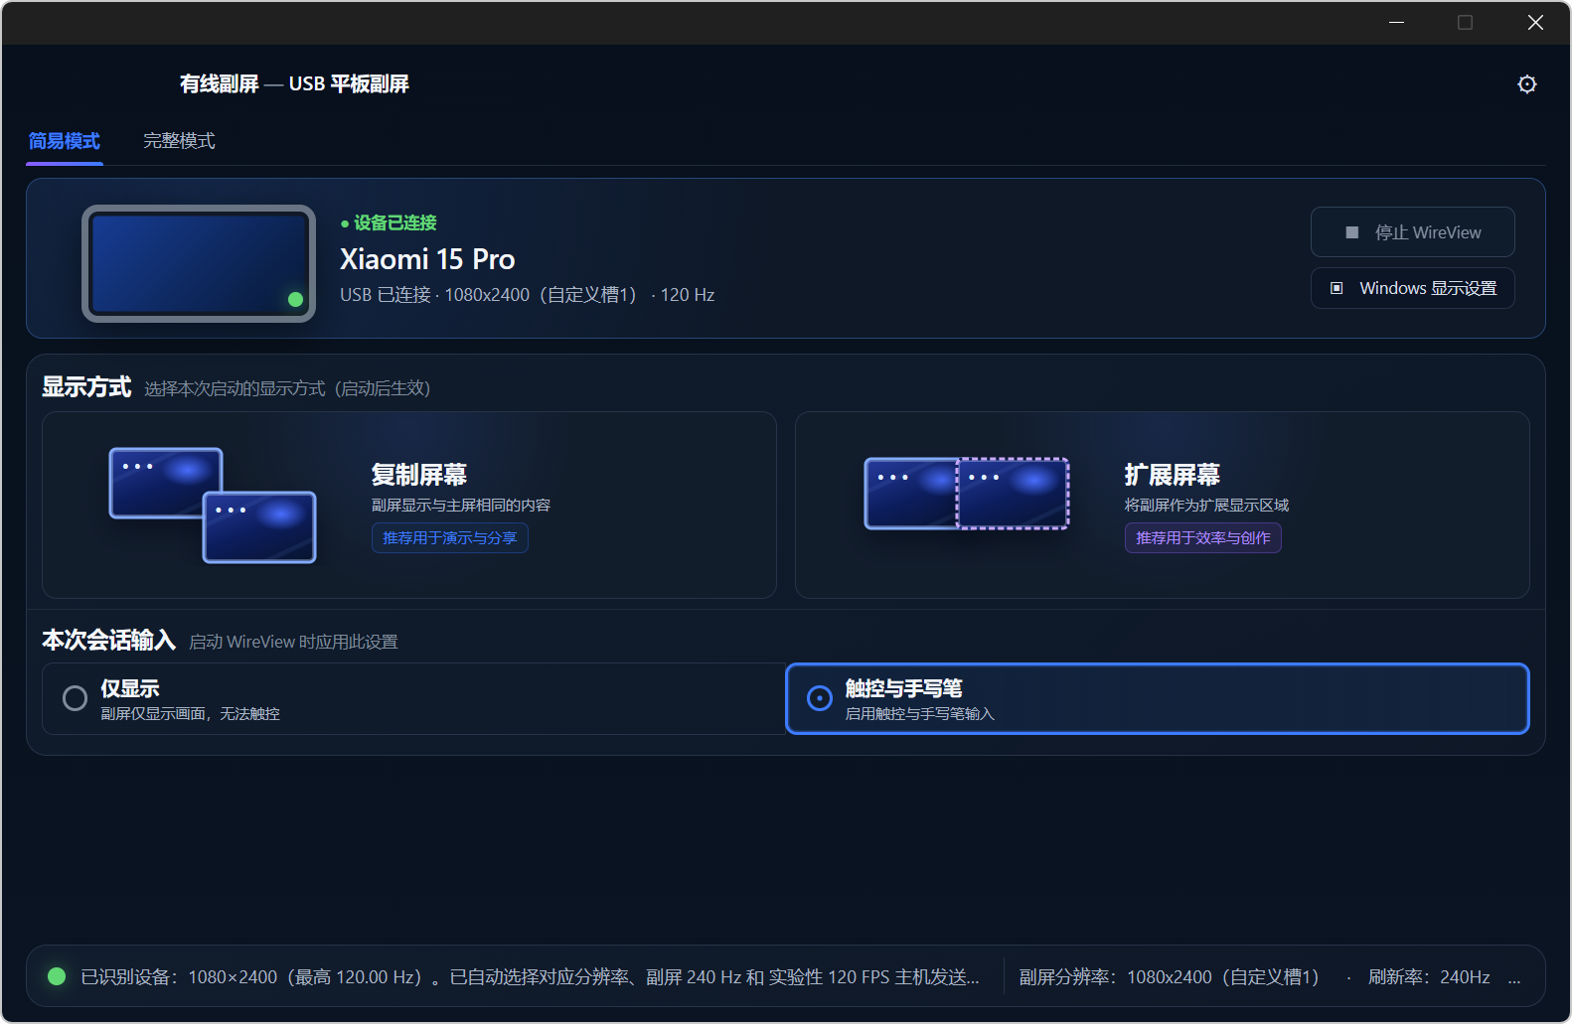Select the 触控与手写笔 radio option
Screen dimensions: 1572x1025
tap(1158, 698)
